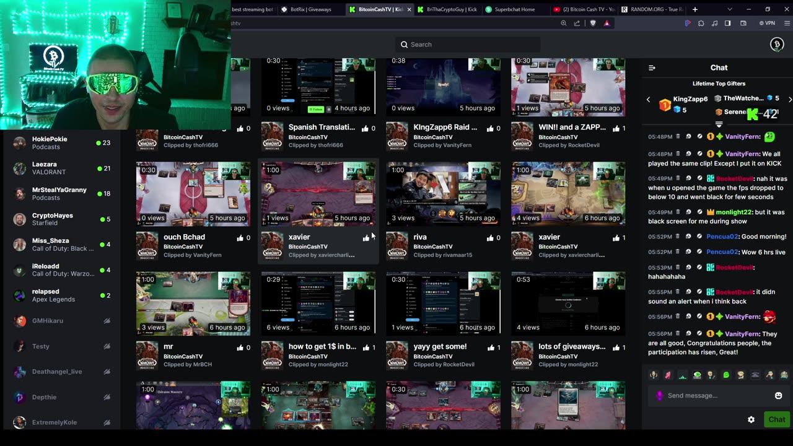Like the 'riva' clip
The image size is (793, 446).
pos(491,238)
